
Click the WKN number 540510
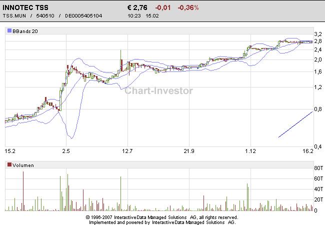tap(45, 16)
